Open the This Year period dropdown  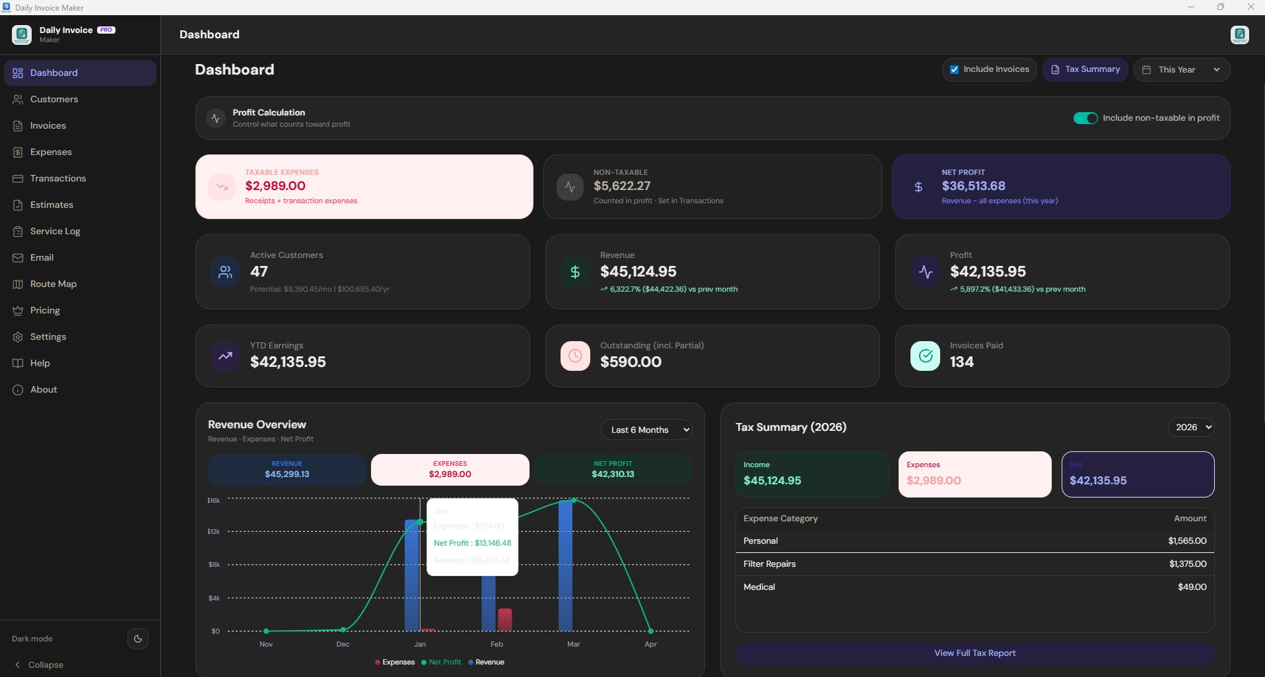[x=1181, y=70]
